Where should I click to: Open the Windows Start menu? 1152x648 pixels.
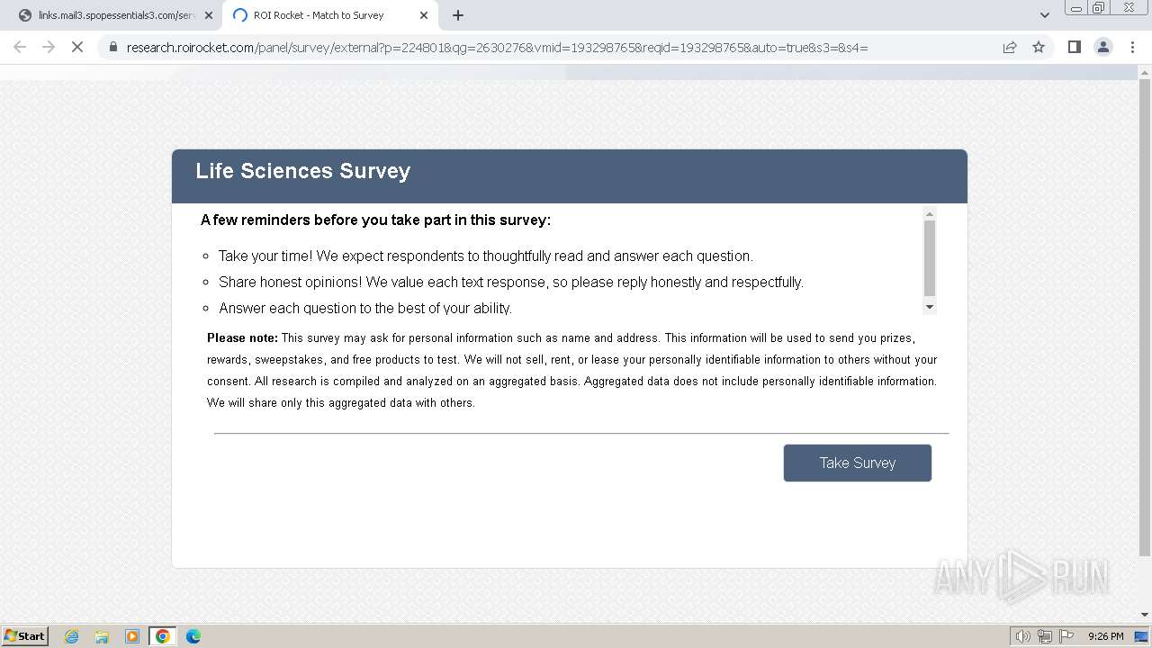(x=25, y=636)
